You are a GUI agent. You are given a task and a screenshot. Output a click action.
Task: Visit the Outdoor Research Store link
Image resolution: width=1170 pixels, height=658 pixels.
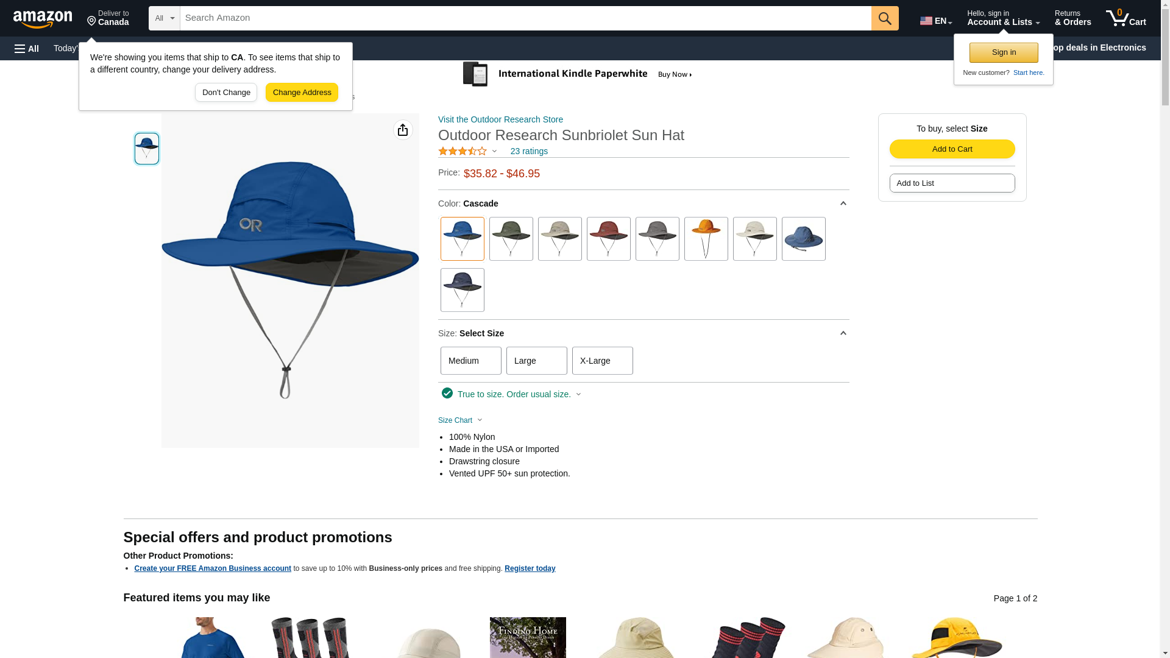pyautogui.click(x=500, y=119)
